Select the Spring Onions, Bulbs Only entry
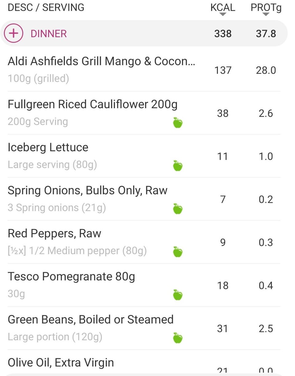This screenshot has width=295, height=376. 144,199
